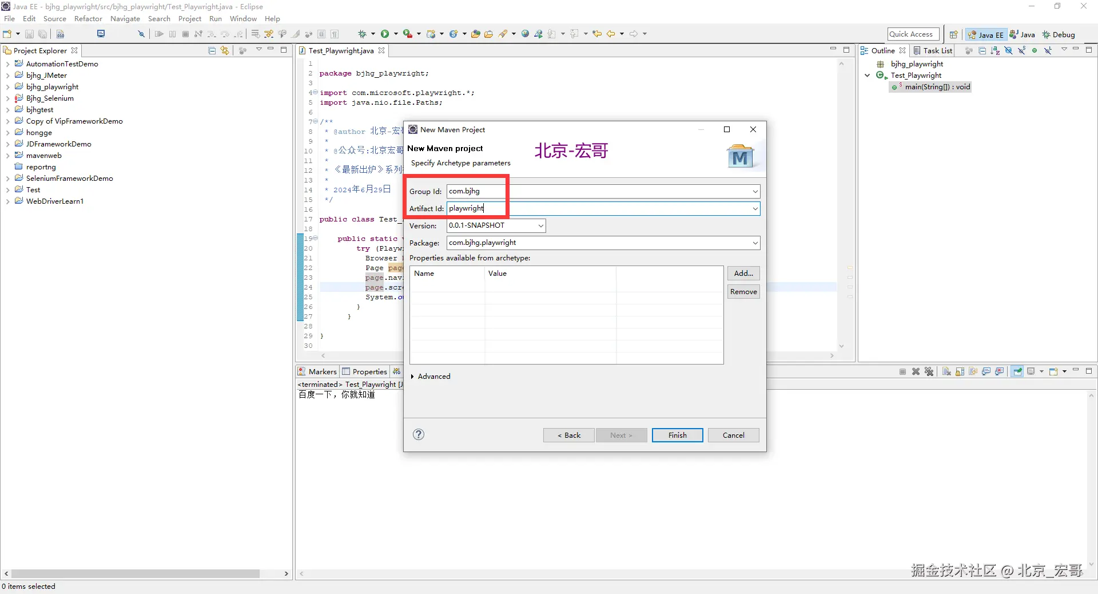The width and height of the screenshot is (1098, 594).
Task: Toggle Hide Non-Public Members in Outline
Action: pos(1035,50)
